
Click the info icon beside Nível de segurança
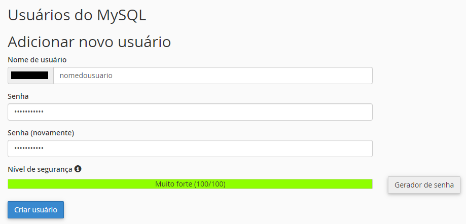78,169
